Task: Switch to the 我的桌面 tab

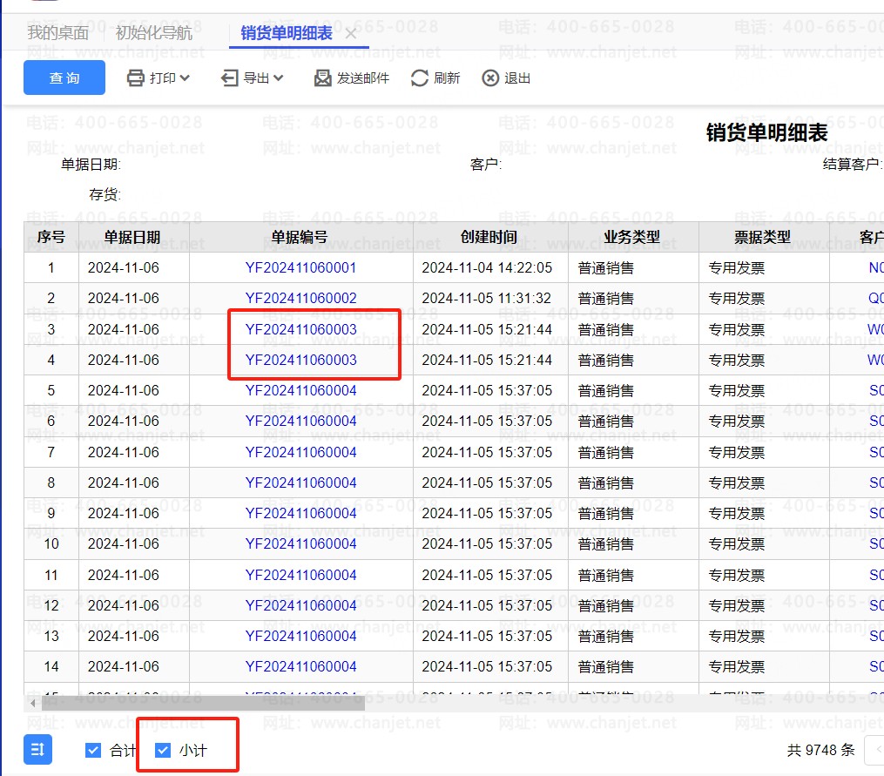Action: click(x=58, y=33)
